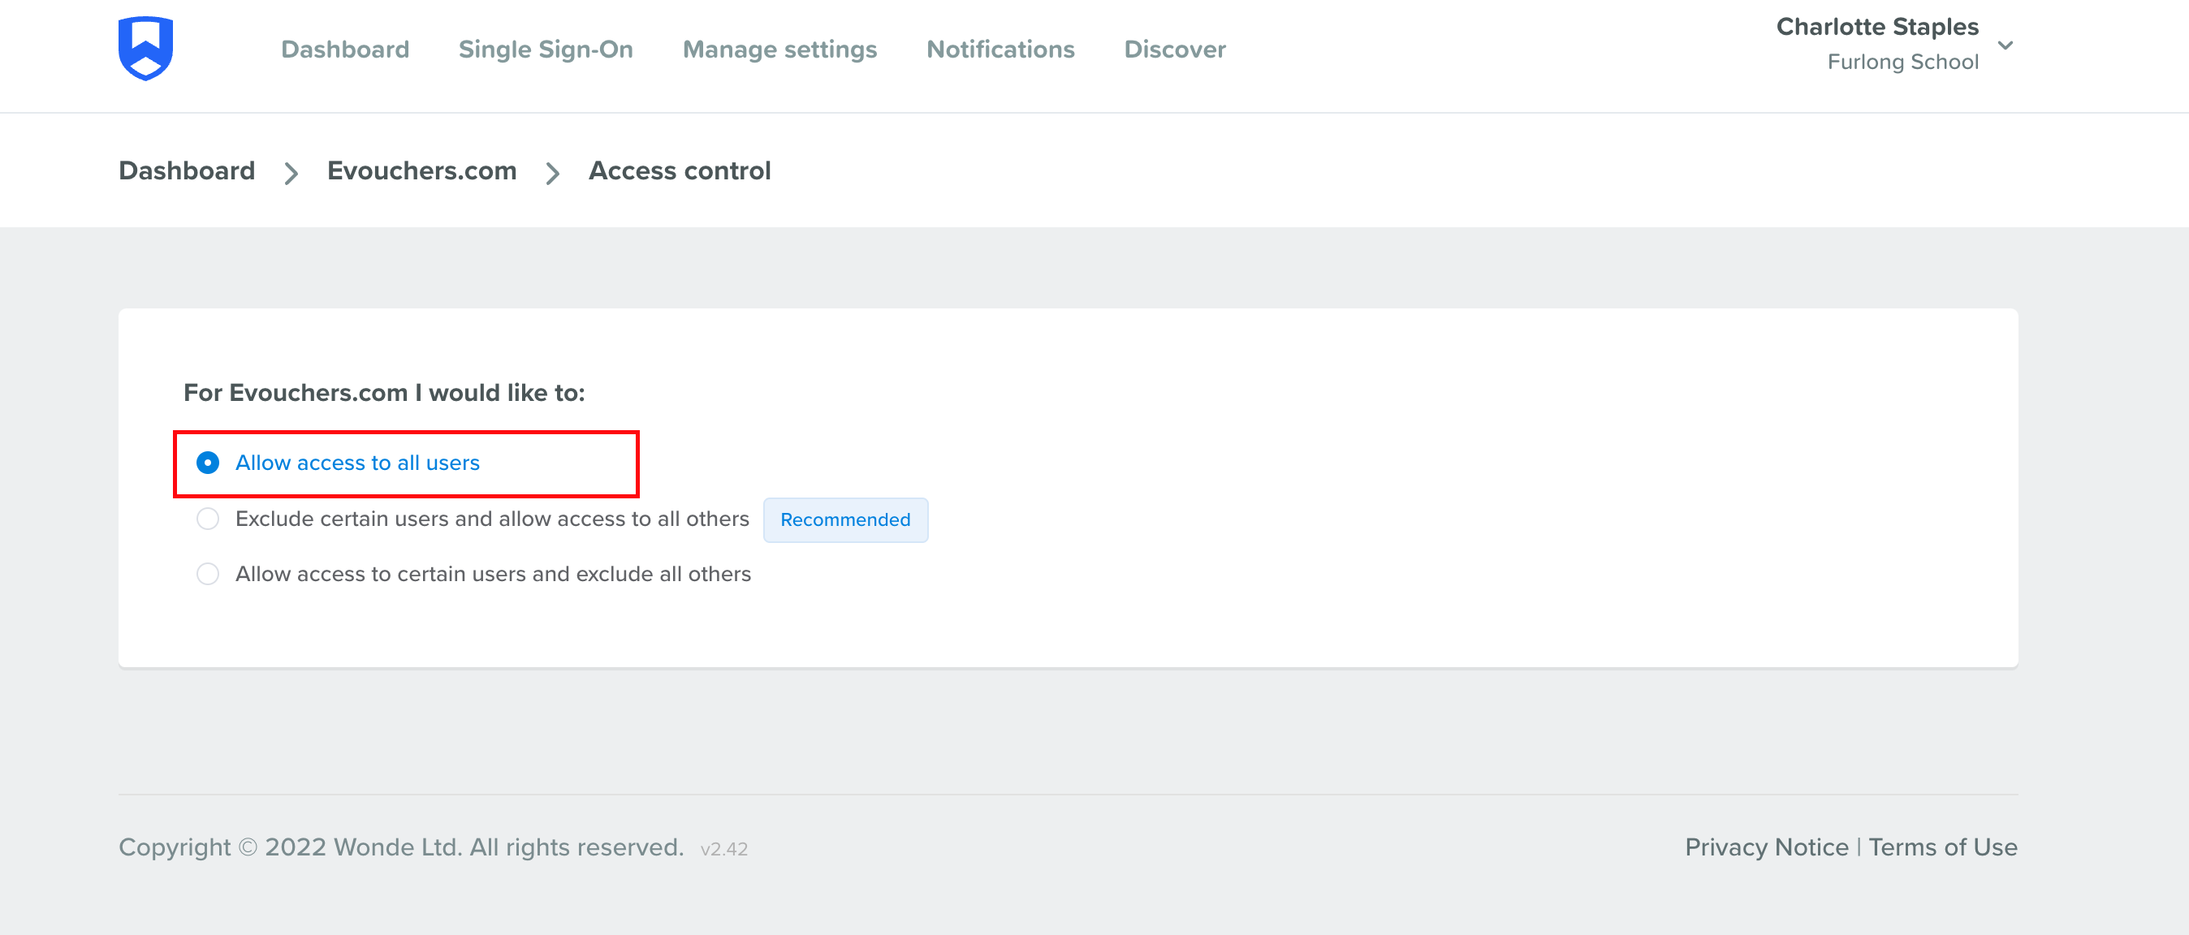This screenshot has width=2189, height=935.
Task: Click the Access control breadcrumb label
Action: (679, 170)
